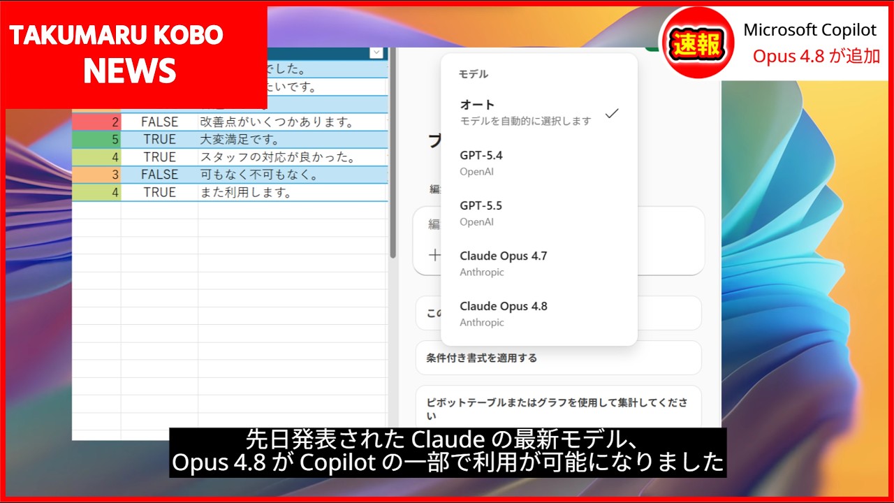Screen dimensions: 894x503
Task: Select cell スタッフの対応が良かった。
Action: 293,157
